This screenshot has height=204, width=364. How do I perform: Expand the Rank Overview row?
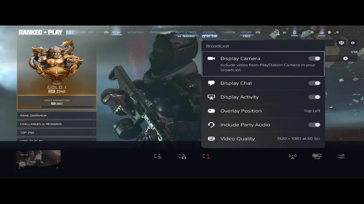point(57,116)
